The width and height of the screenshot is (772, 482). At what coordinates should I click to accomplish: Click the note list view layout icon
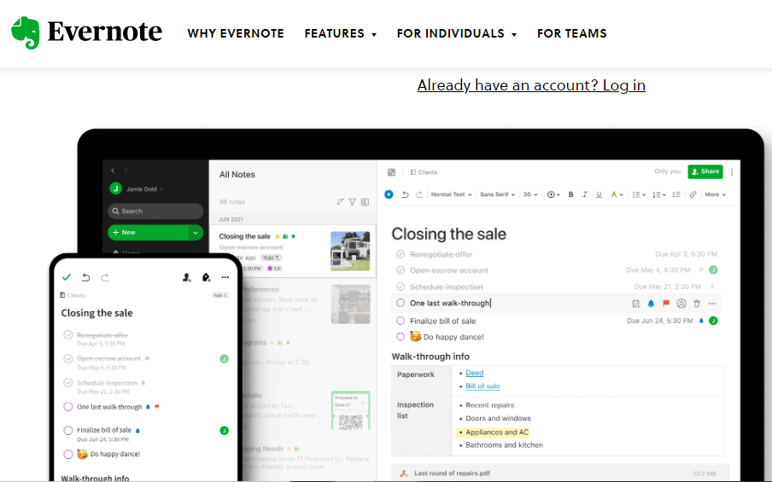pyautogui.click(x=365, y=201)
